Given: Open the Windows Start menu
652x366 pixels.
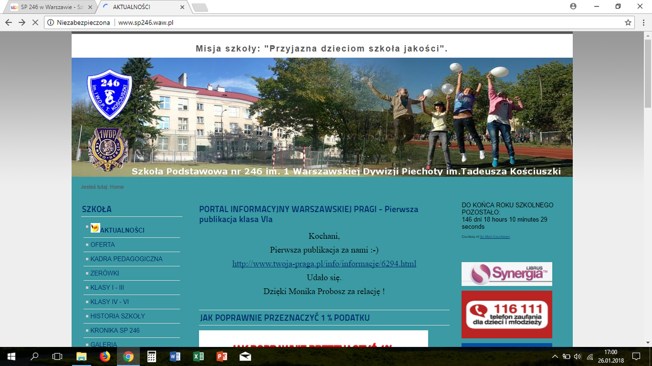Looking at the screenshot, I should point(11,356).
